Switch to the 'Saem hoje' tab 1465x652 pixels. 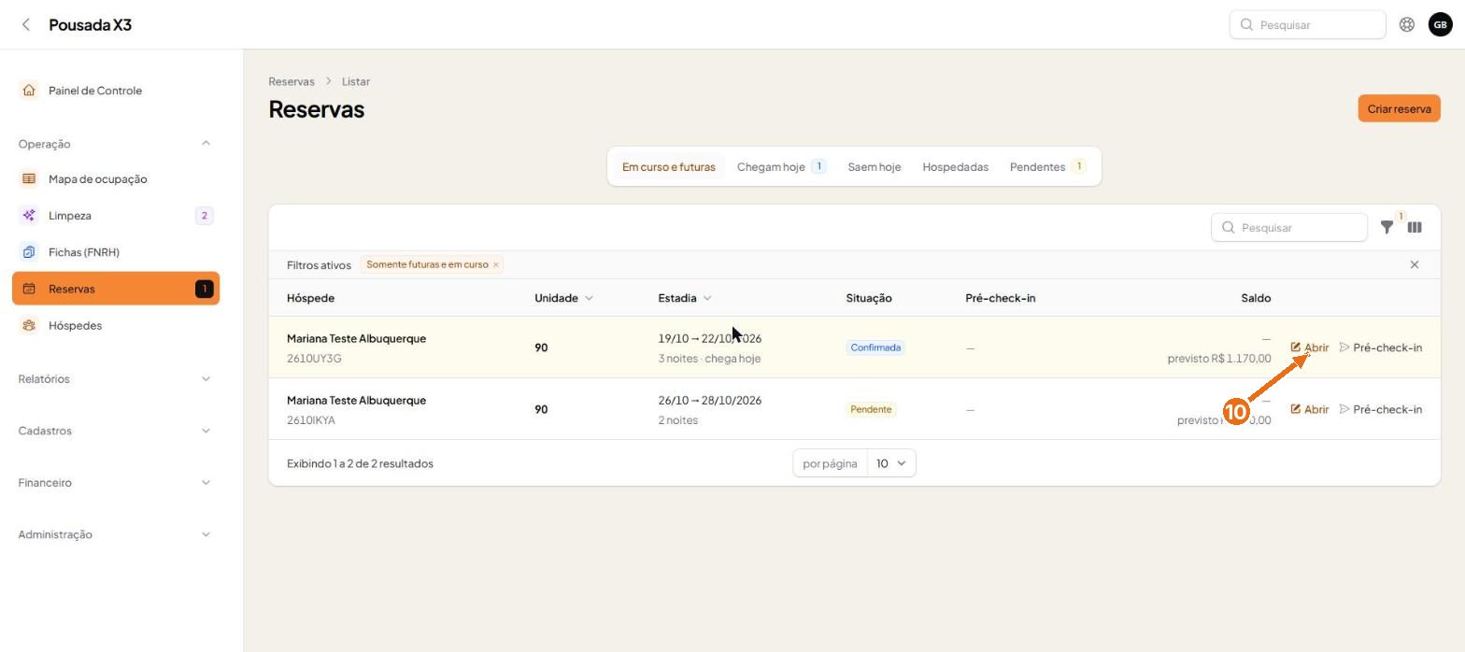click(875, 166)
